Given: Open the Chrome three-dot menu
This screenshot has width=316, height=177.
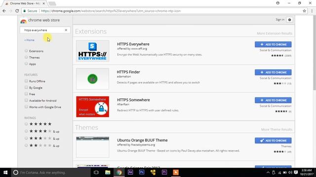Looking at the screenshot, I should [x=312, y=11].
